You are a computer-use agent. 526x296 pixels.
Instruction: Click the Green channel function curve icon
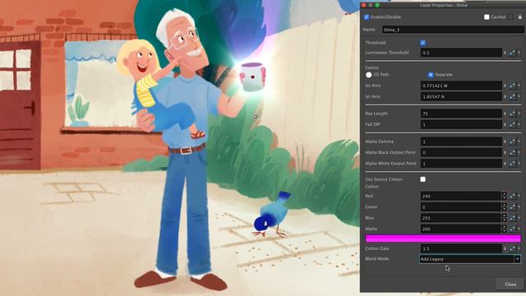coord(512,207)
